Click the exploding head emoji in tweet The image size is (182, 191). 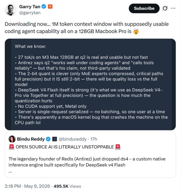136,32
